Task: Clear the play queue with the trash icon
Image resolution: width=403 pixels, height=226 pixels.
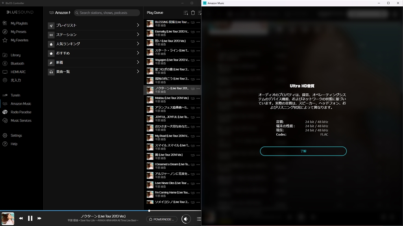Action: coord(193,13)
